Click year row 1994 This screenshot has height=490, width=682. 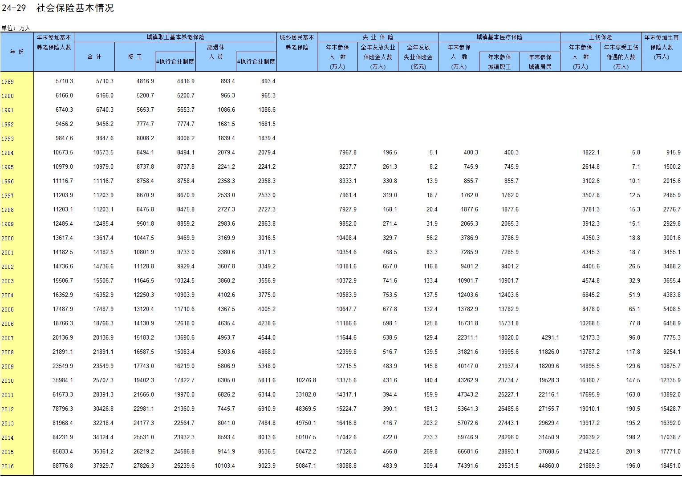8,153
